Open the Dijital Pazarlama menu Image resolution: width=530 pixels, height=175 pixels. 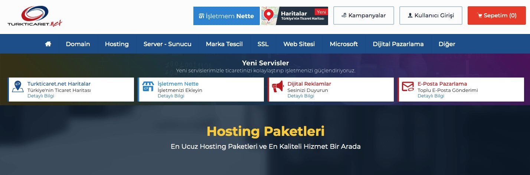(398, 44)
